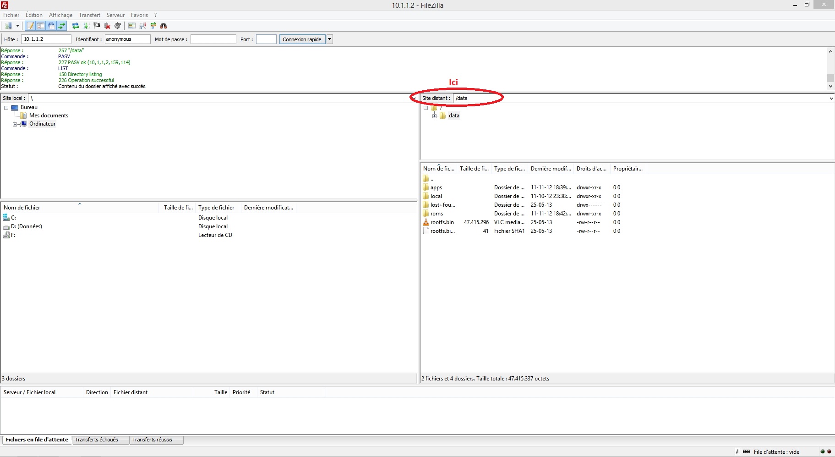
Task: Reconnect to the last server
Action: (118, 26)
